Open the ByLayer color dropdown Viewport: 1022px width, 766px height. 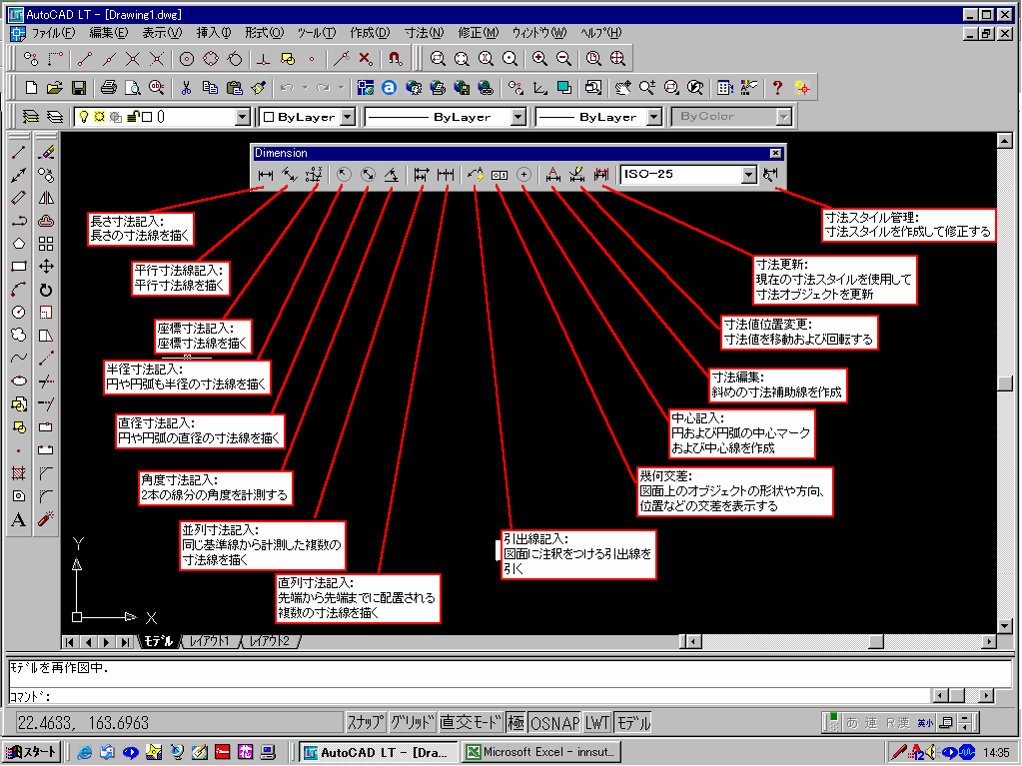click(348, 117)
